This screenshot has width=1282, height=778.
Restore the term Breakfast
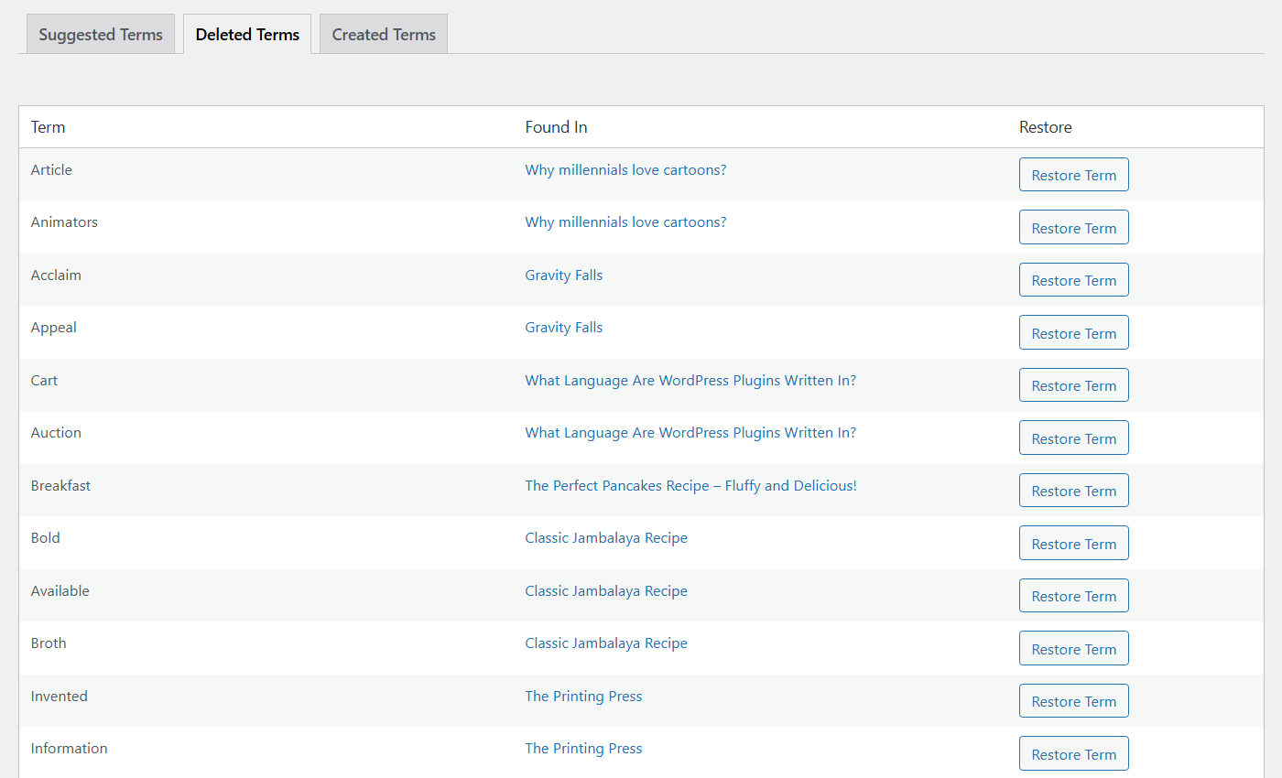click(x=1073, y=490)
